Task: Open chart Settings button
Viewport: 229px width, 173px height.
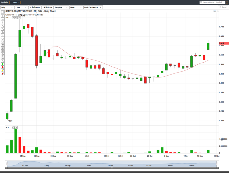Action: click(x=48, y=7)
